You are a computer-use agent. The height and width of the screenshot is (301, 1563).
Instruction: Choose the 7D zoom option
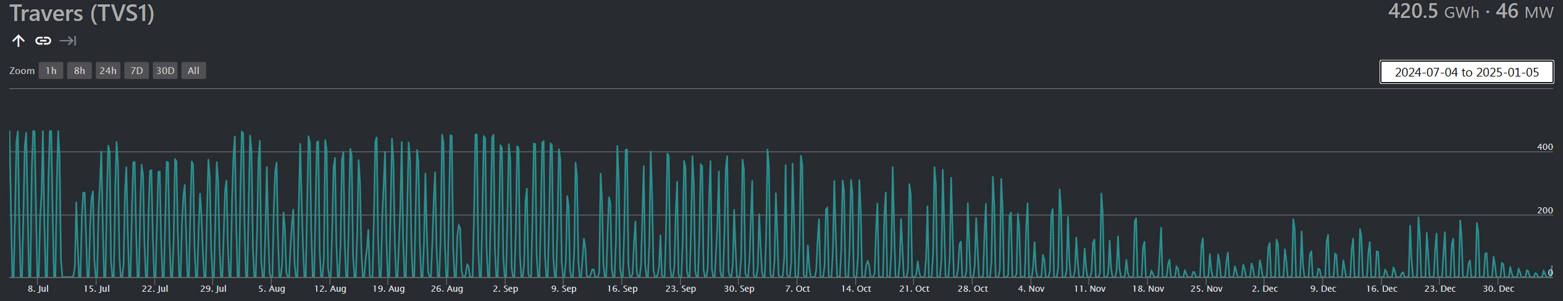tap(136, 71)
